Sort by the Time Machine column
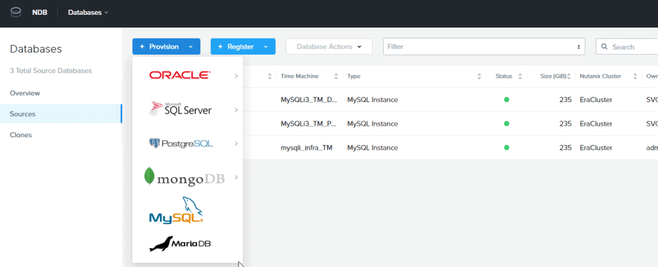The image size is (658, 267). click(x=308, y=76)
